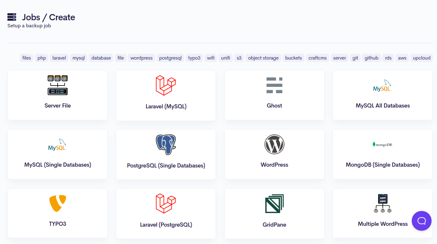The width and height of the screenshot is (437, 244).
Task: Click the PostgreSQL elephant icon
Action: tap(166, 144)
